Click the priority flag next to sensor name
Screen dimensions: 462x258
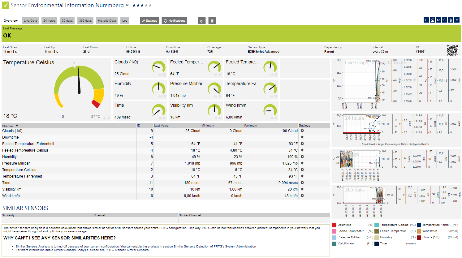[127, 6]
